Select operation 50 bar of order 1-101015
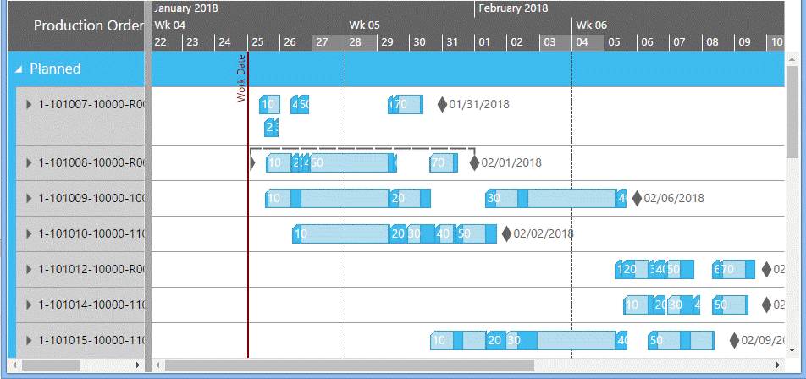The image size is (806, 379). (x=681, y=340)
